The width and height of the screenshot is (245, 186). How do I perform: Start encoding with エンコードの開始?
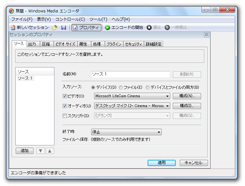pyautogui.click(x=124, y=28)
